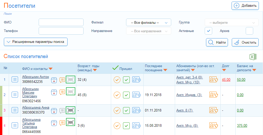Open barcode icon for Аброськин Антон

71,80
